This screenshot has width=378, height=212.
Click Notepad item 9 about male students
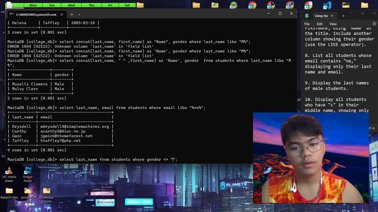click(x=337, y=85)
